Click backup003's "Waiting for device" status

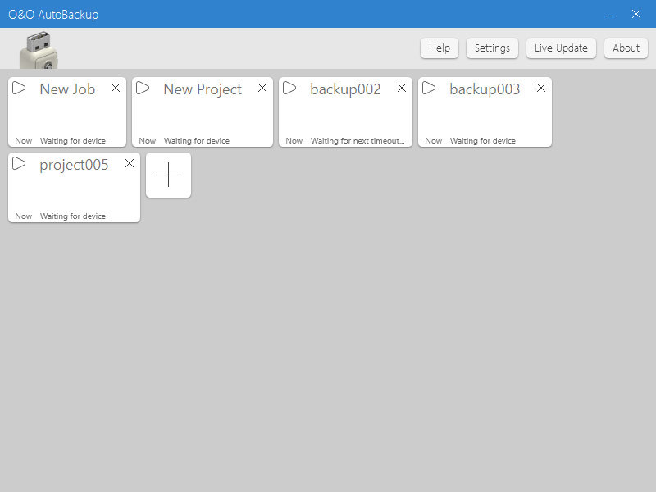(483, 140)
